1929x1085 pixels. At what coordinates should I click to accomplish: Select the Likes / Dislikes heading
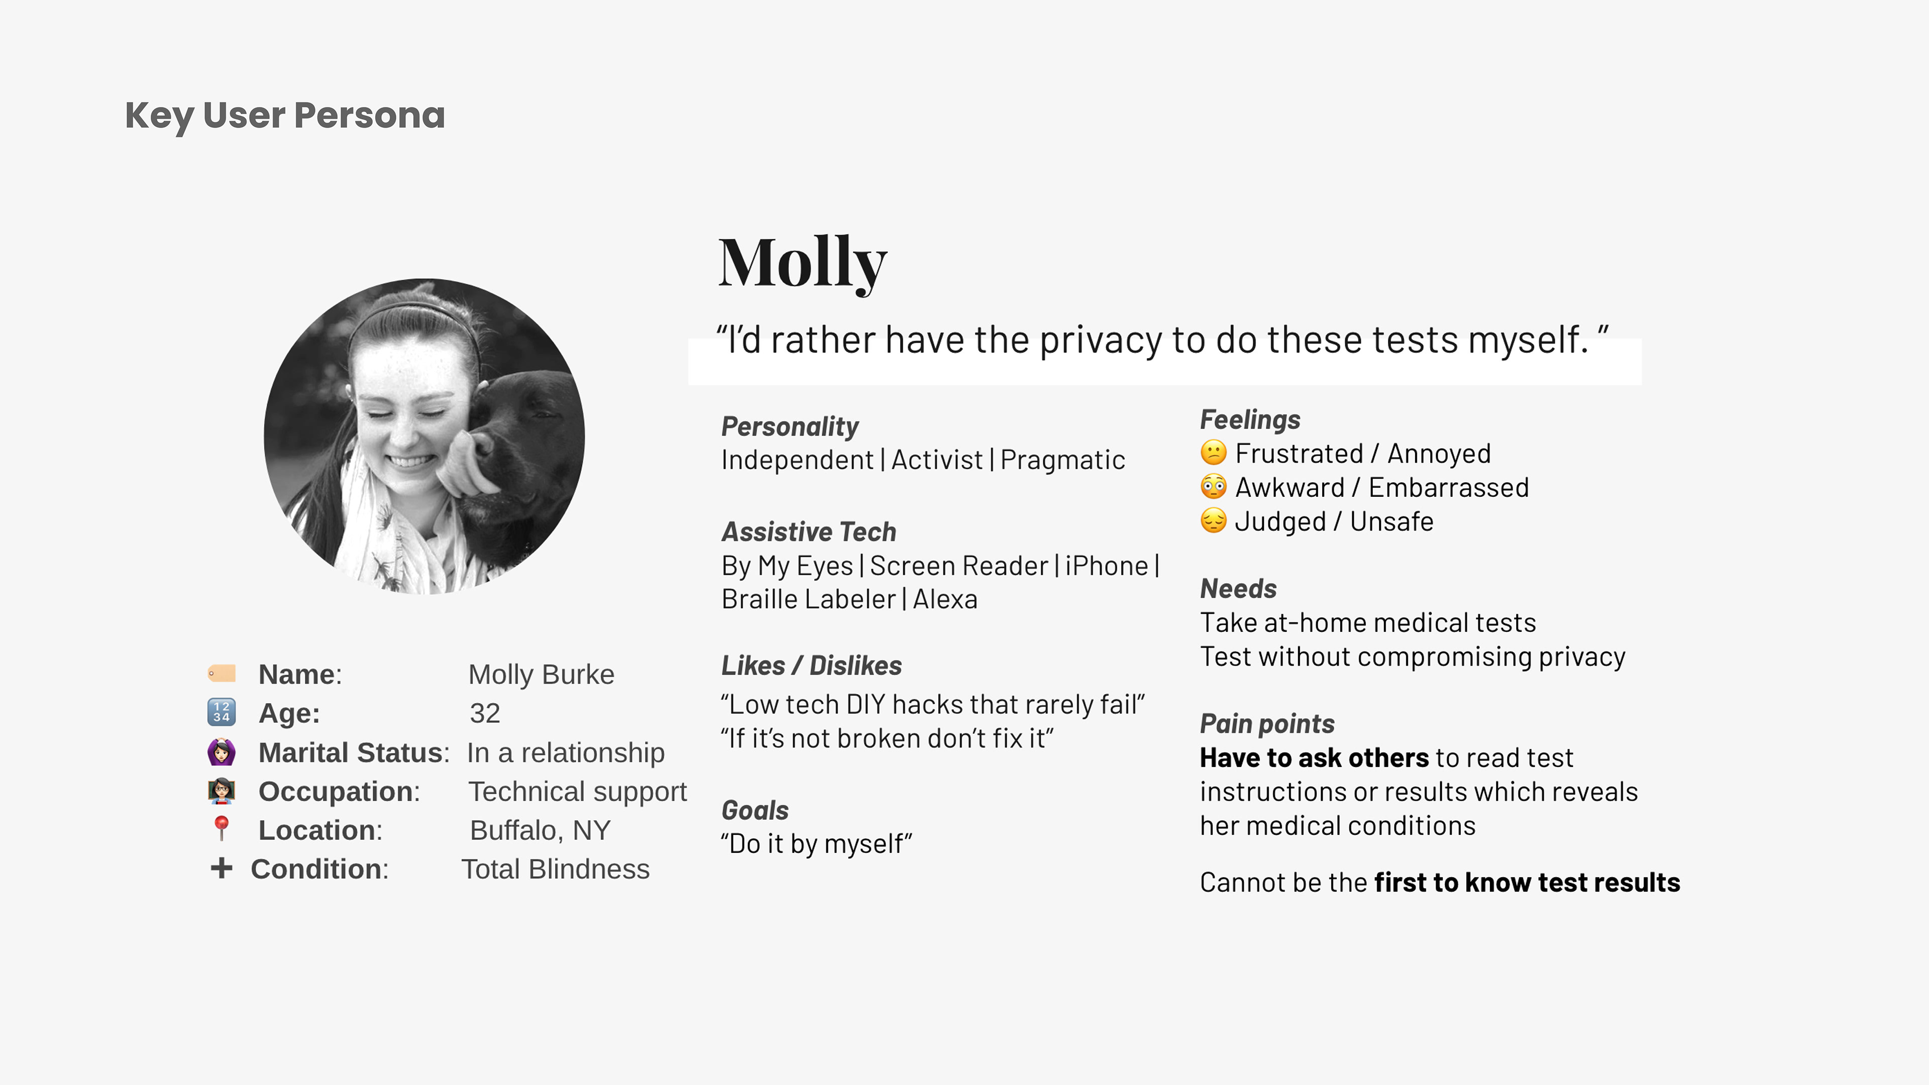click(x=812, y=666)
